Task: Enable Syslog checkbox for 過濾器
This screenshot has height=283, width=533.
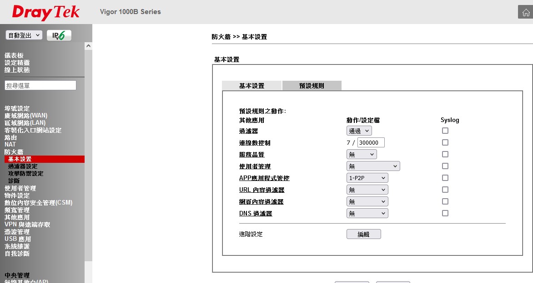Action: [x=445, y=131]
